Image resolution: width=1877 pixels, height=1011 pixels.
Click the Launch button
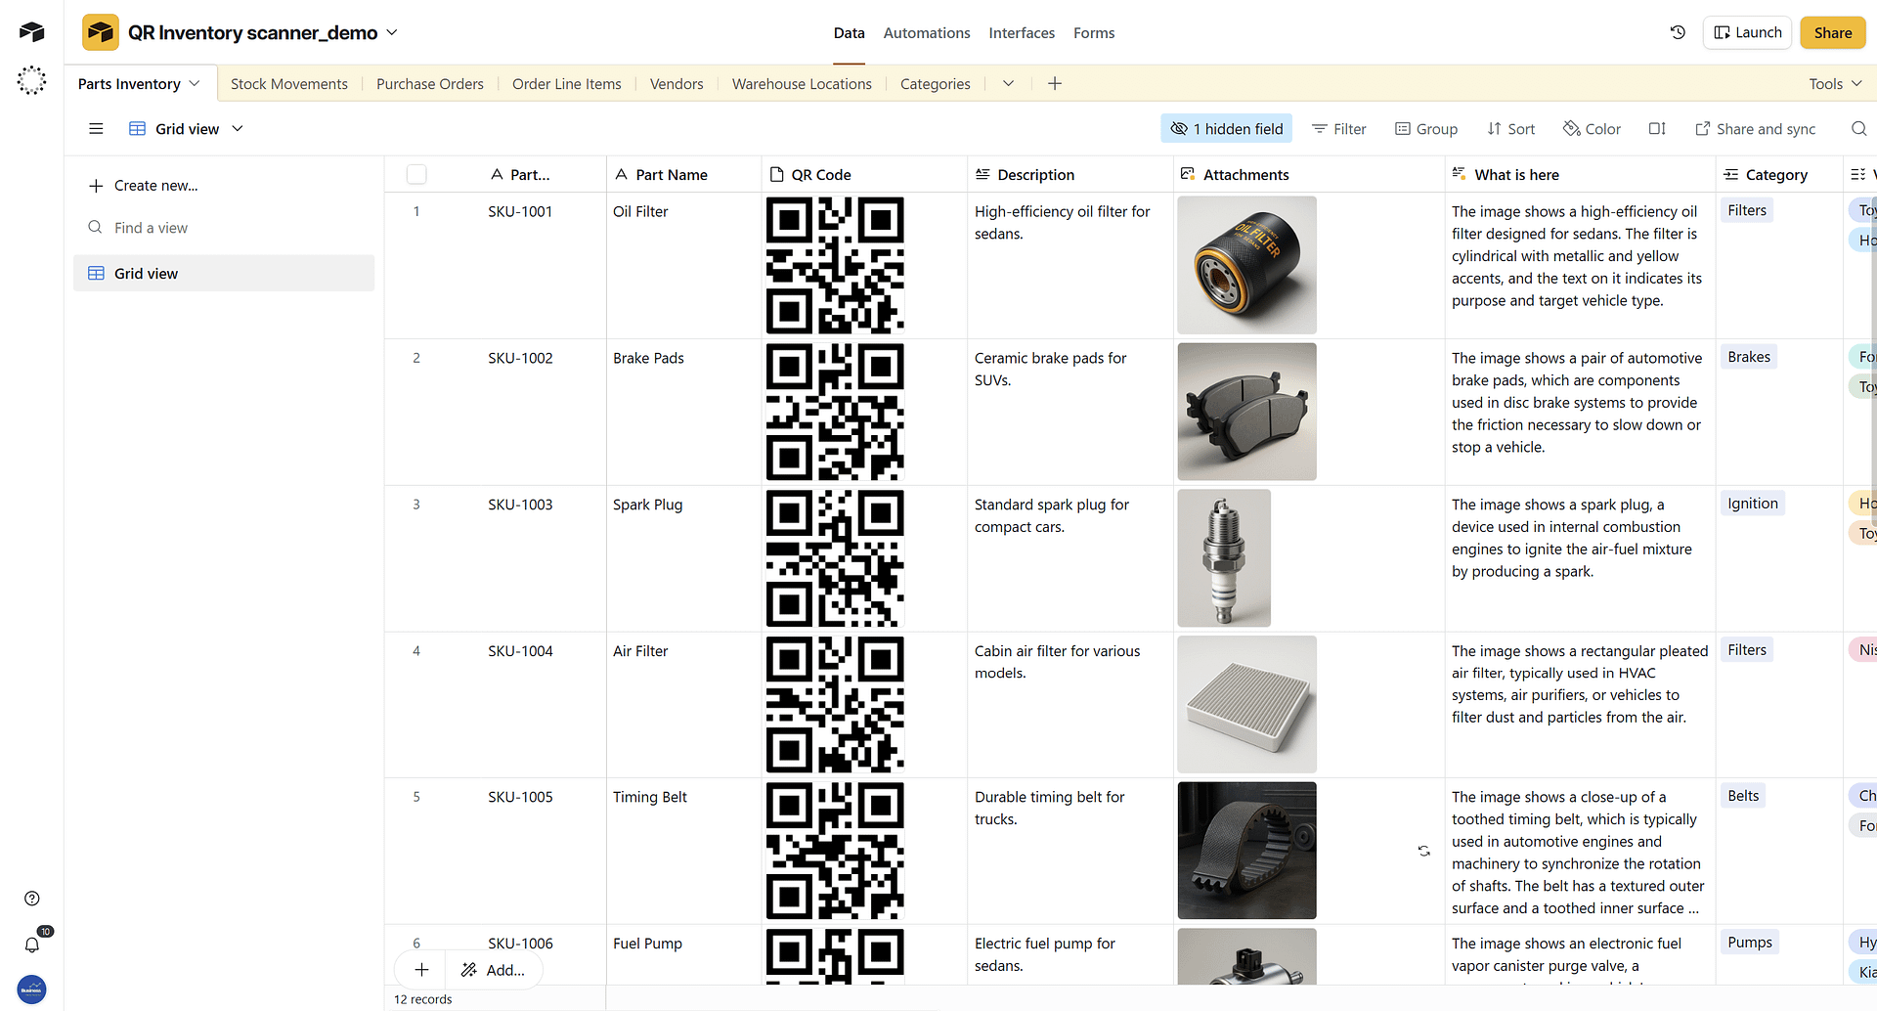tap(1748, 32)
